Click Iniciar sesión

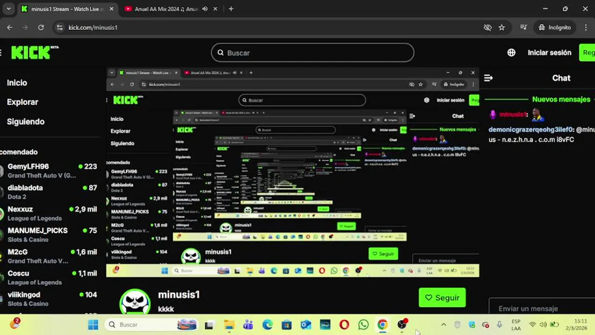click(x=549, y=53)
